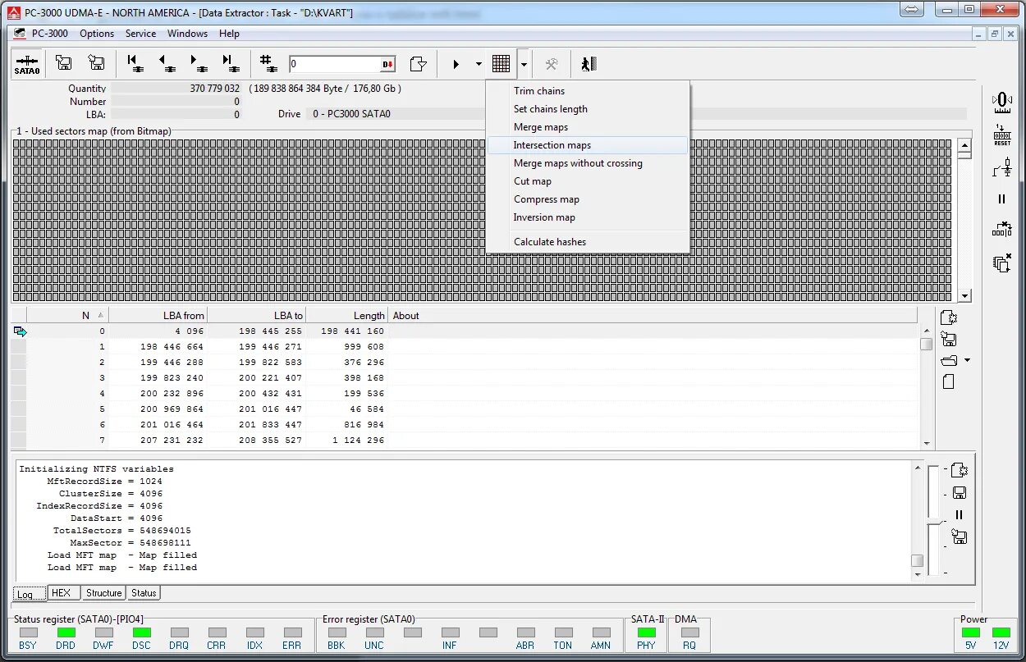Click the open folder icon beside chain table
This screenshot has height=662, width=1026.
pyautogui.click(x=949, y=361)
